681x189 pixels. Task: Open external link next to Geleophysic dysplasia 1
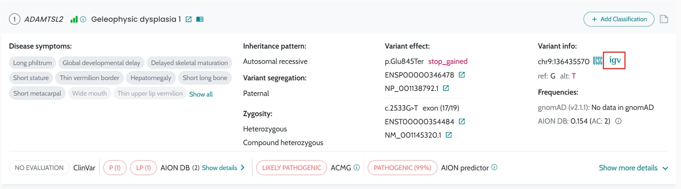[188, 19]
